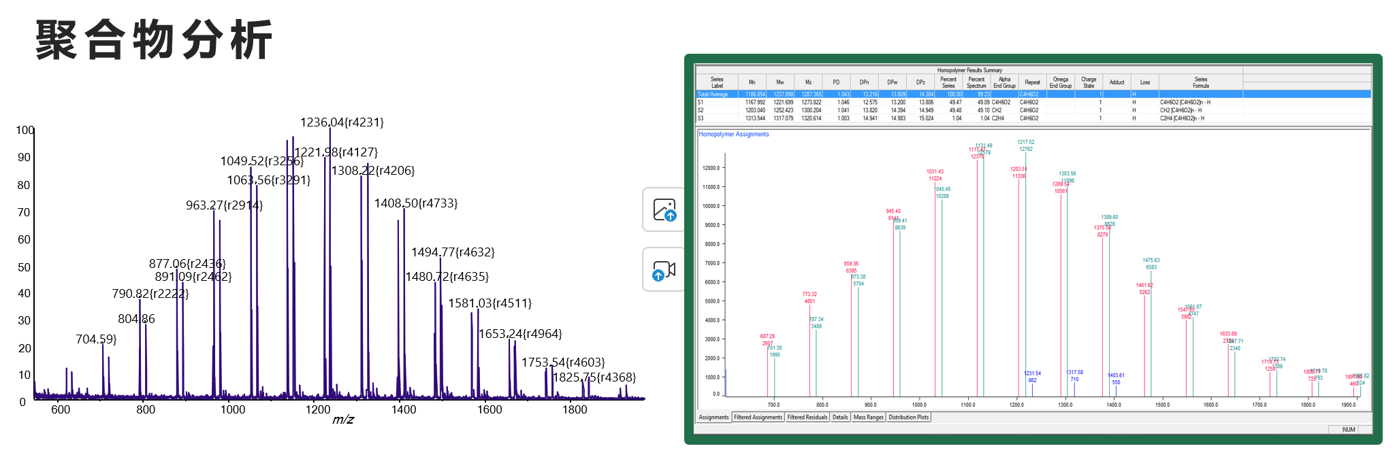Open the Mass Ranges tab
Screen dimensions: 1397x457
pos(868,418)
